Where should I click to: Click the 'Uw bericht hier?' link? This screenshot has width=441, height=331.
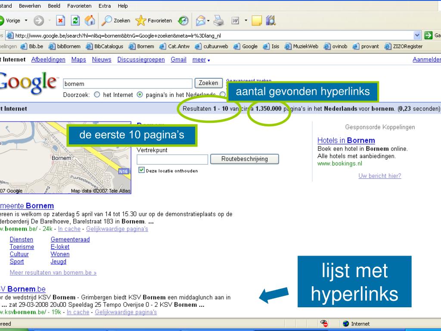pyautogui.click(x=380, y=176)
